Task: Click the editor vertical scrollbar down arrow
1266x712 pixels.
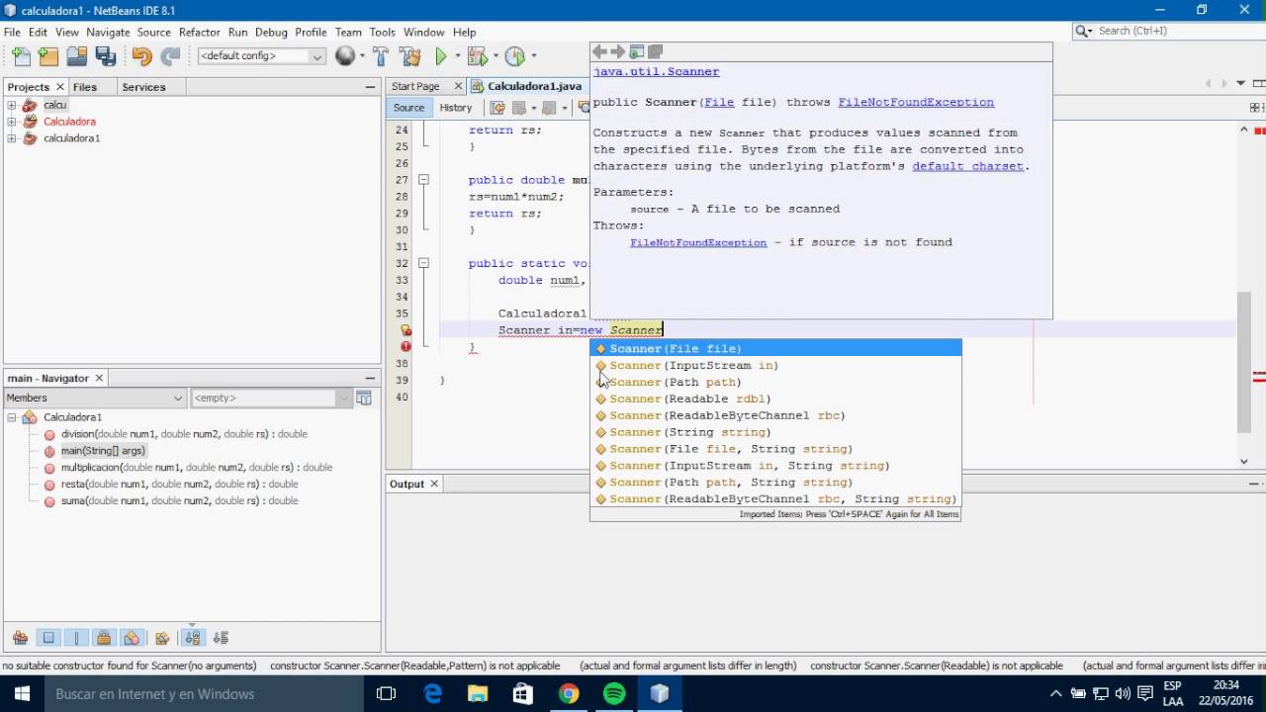Action: pyautogui.click(x=1244, y=461)
